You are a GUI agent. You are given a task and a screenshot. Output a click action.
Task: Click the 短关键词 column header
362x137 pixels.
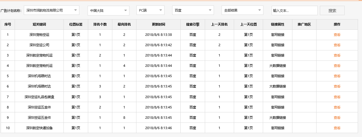click(39, 24)
